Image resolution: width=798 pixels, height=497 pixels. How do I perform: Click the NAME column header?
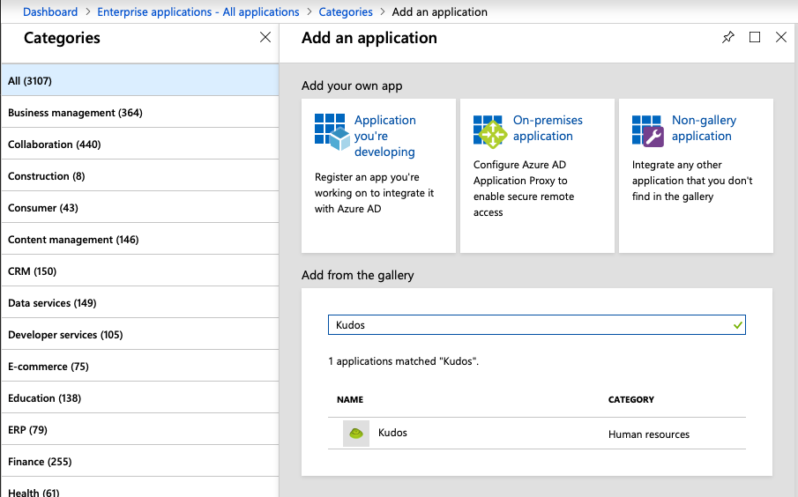350,400
